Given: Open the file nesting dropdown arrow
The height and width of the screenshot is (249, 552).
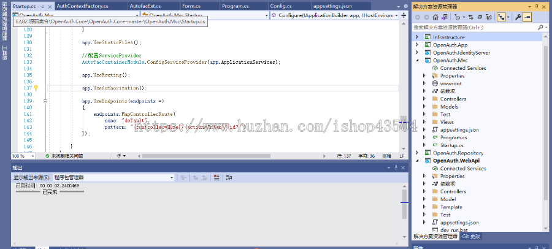Looking at the screenshot, I should pyautogui.click(x=508, y=17).
